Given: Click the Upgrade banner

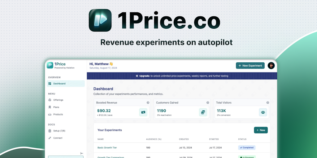Looking at the screenshot, I should click(182, 76).
